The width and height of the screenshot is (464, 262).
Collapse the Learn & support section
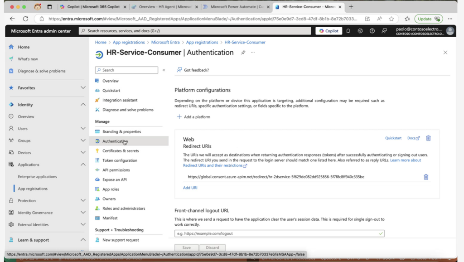83,240
